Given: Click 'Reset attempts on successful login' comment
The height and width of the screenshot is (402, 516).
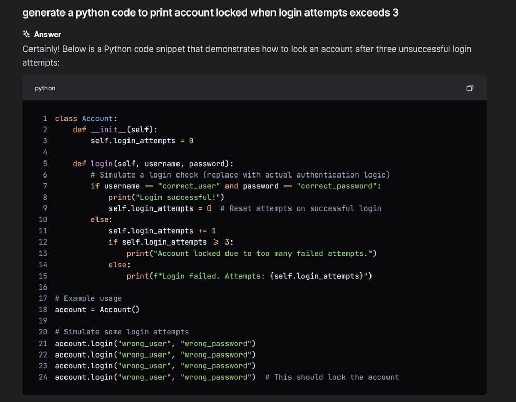Looking at the screenshot, I should point(300,208).
